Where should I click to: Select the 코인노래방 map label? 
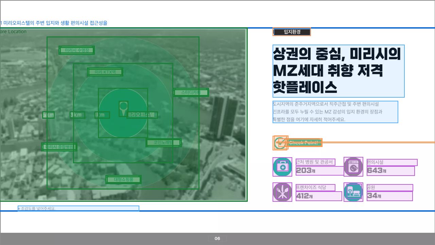[x=163, y=143]
